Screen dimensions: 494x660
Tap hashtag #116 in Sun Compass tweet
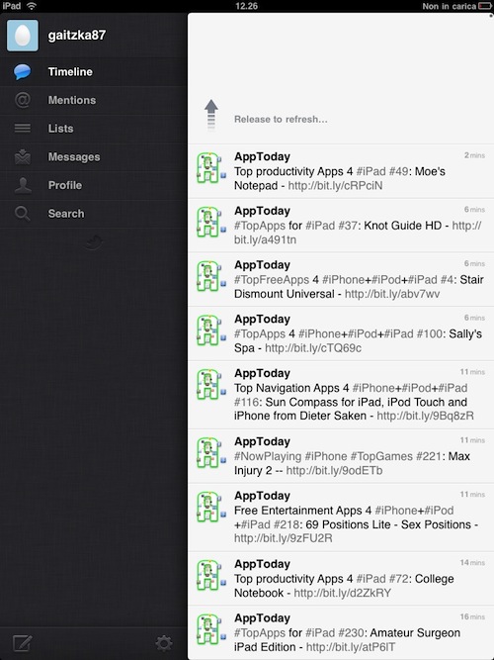click(247, 402)
